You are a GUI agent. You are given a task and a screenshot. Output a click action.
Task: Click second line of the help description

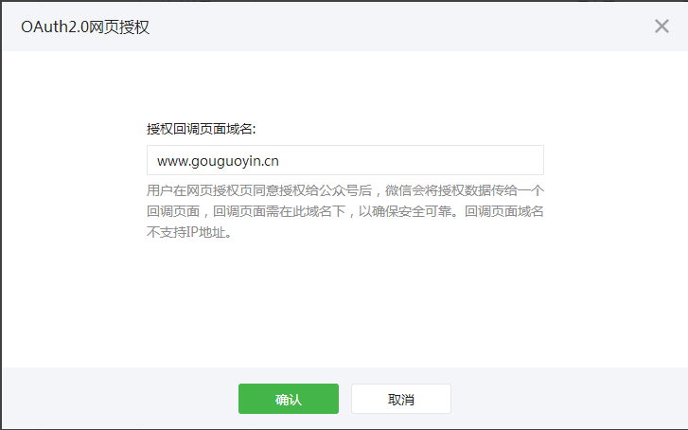click(344, 211)
